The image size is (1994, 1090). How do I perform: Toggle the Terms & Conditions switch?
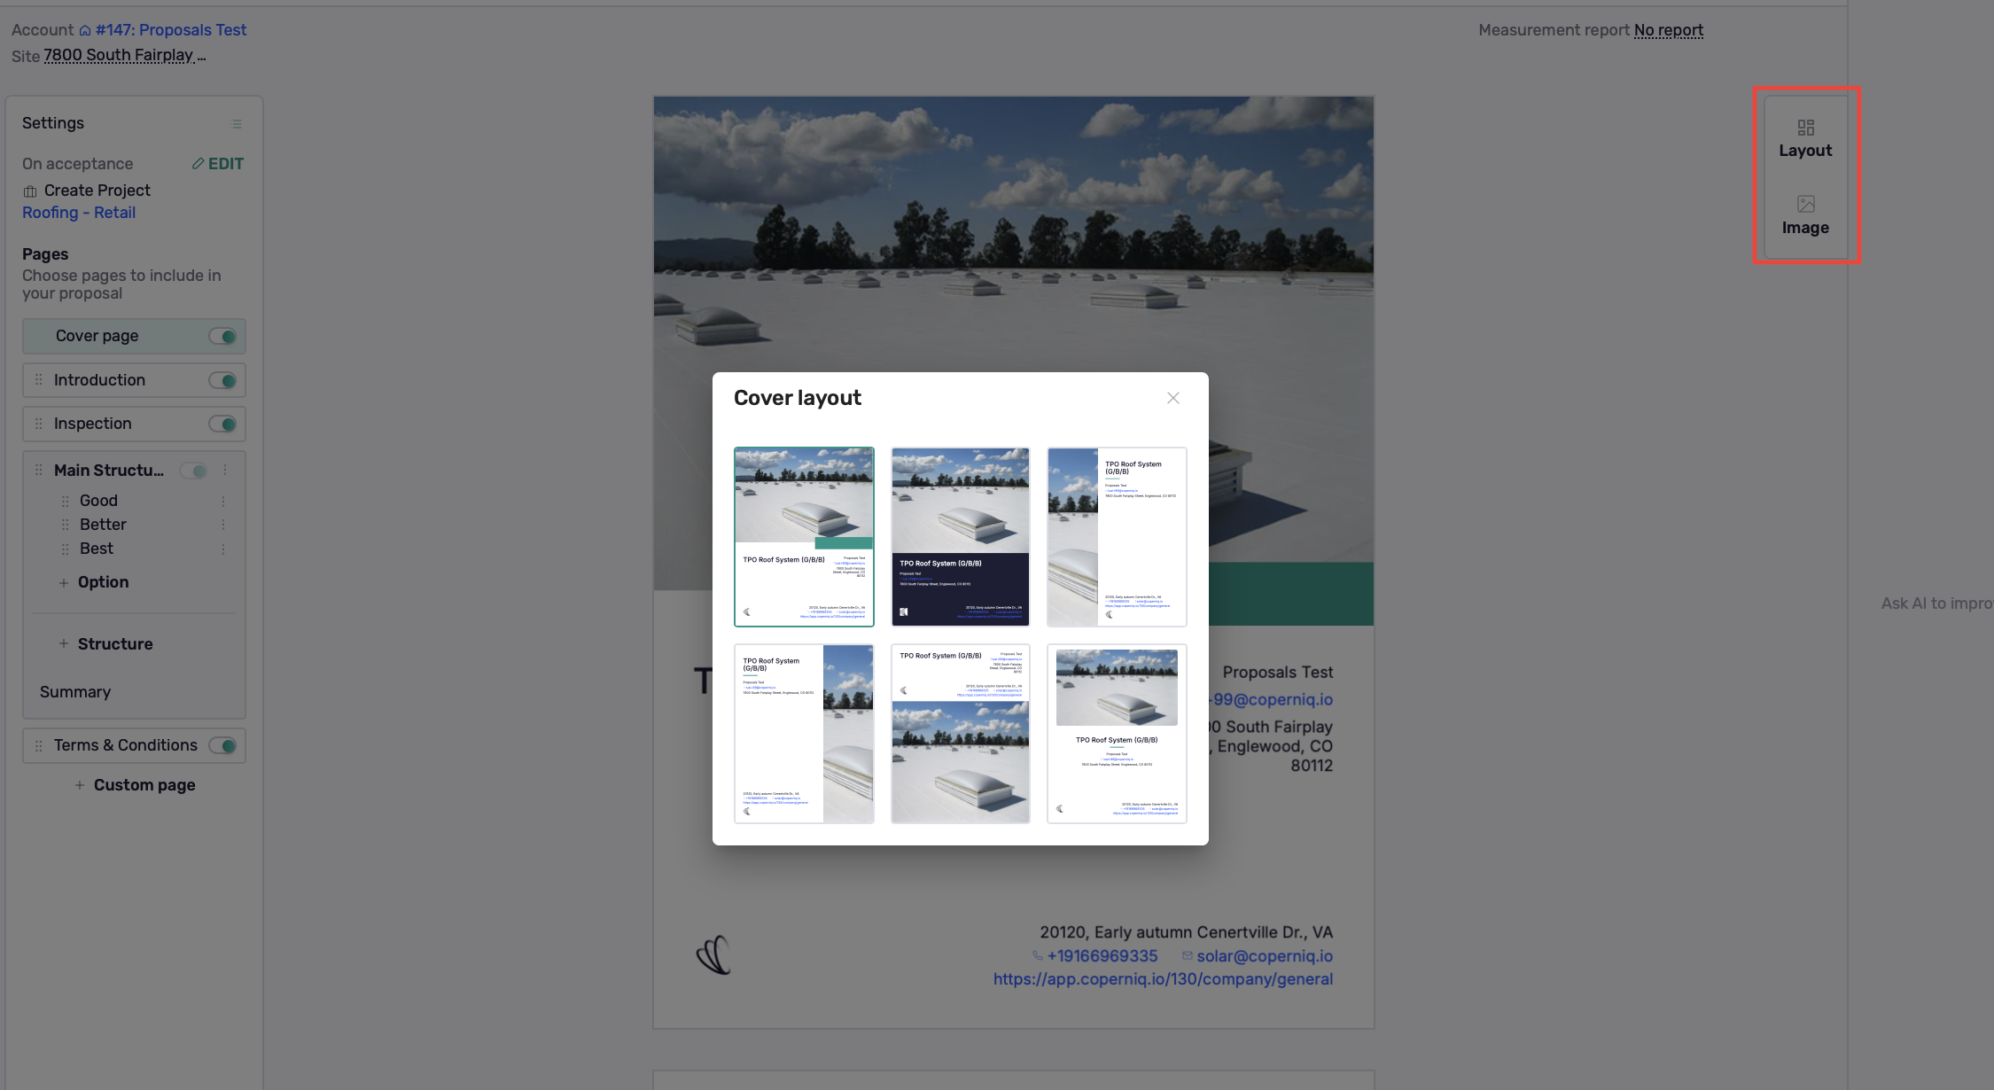tap(222, 746)
